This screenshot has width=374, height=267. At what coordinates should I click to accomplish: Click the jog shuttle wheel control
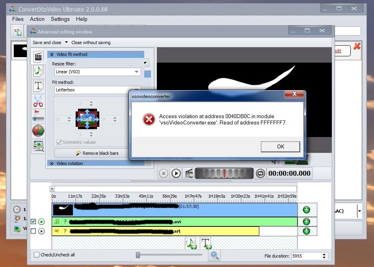(x=224, y=173)
